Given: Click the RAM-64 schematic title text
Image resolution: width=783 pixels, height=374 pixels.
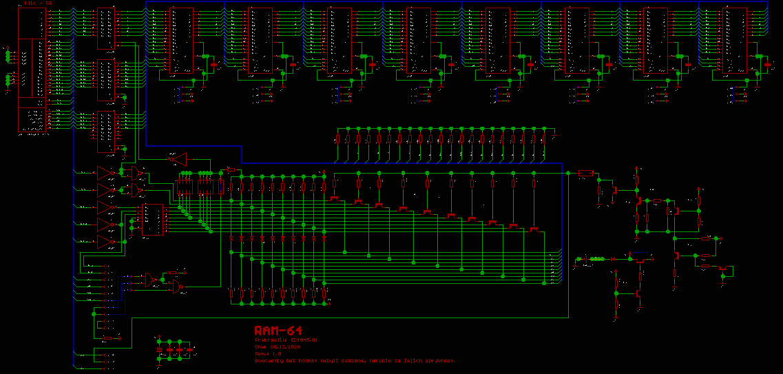Looking at the screenshot, I should pos(278,331).
